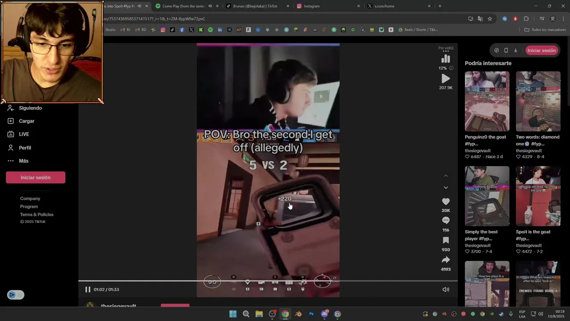Image resolution: width=570 pixels, height=321 pixels.
Task: Click the phone app icon near top-right login
Action: click(x=506, y=50)
